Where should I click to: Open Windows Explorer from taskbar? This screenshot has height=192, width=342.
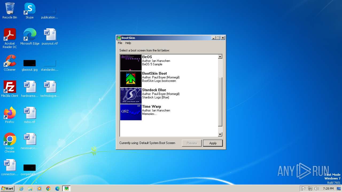(30, 189)
